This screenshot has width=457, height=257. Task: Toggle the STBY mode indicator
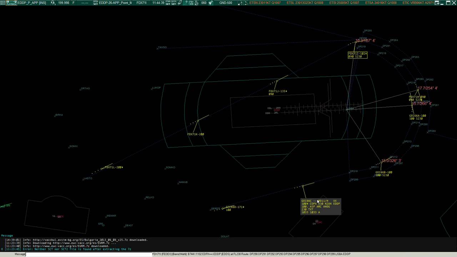191,2
